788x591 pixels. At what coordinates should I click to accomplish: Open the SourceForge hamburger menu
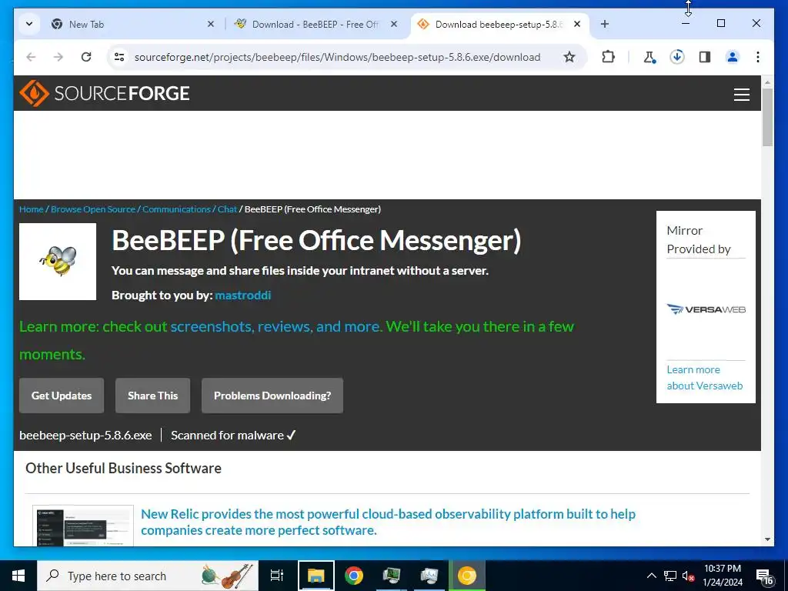741,94
